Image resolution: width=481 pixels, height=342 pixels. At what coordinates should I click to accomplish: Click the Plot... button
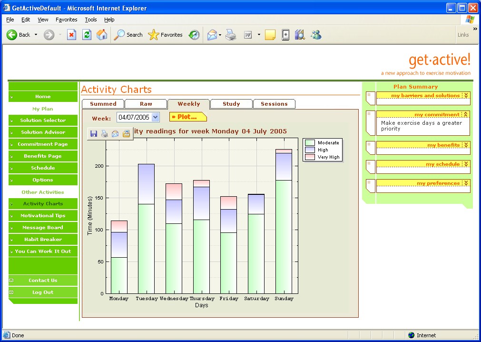[188, 117]
